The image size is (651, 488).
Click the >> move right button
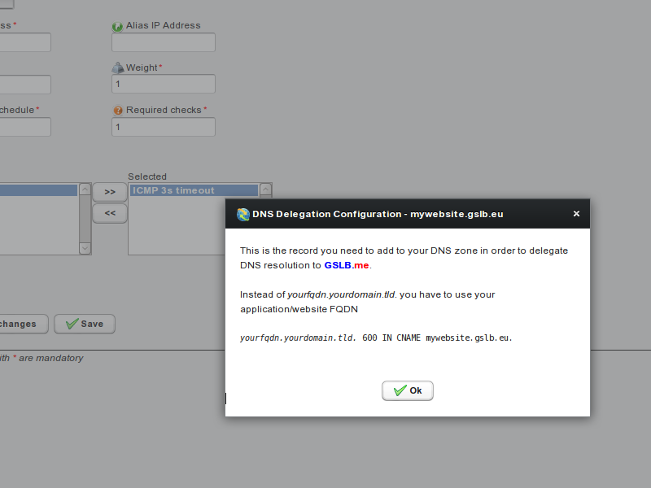(x=110, y=192)
